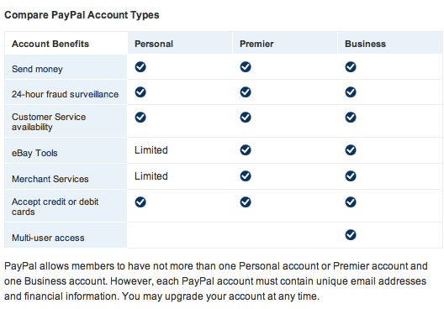The width and height of the screenshot is (444, 309).
Task: Click the Limited text in eBay Tools row
Action: click(x=151, y=150)
